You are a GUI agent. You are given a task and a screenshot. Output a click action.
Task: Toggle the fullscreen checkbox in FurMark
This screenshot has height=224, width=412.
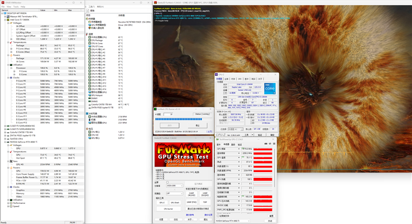click(167, 182)
